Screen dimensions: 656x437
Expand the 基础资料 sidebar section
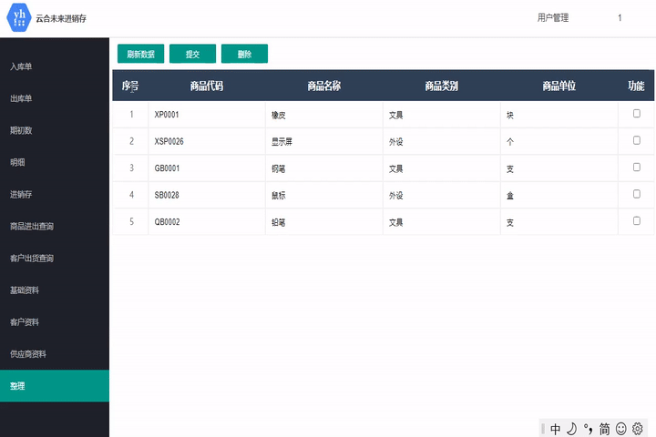tap(24, 290)
